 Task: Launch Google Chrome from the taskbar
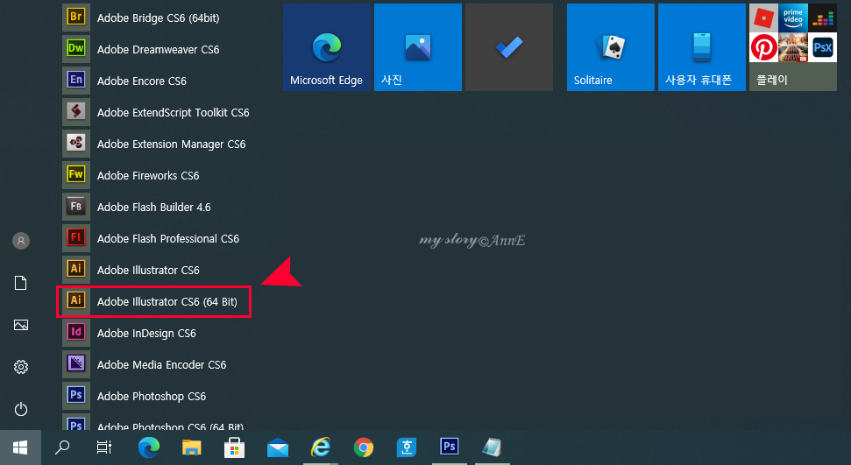[x=364, y=447]
